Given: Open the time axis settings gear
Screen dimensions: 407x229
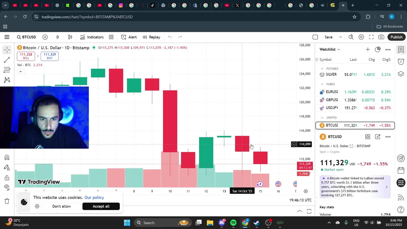Looking at the screenshot, I should click(306, 191).
